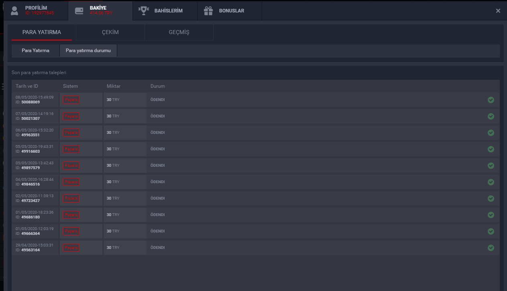
Task: Select the Para Yatırma main tab
Action: pyautogui.click(x=42, y=32)
